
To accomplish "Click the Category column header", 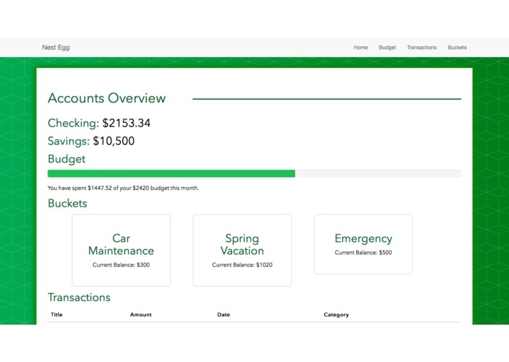I will (x=336, y=314).
